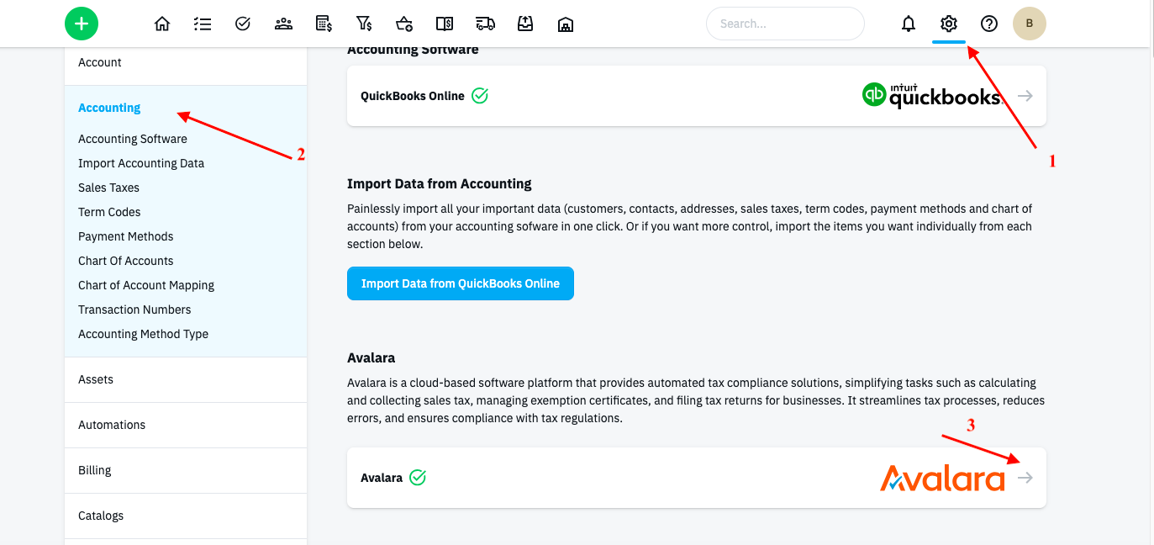
Task: Open the warehouse inventory icon
Action: point(566,24)
